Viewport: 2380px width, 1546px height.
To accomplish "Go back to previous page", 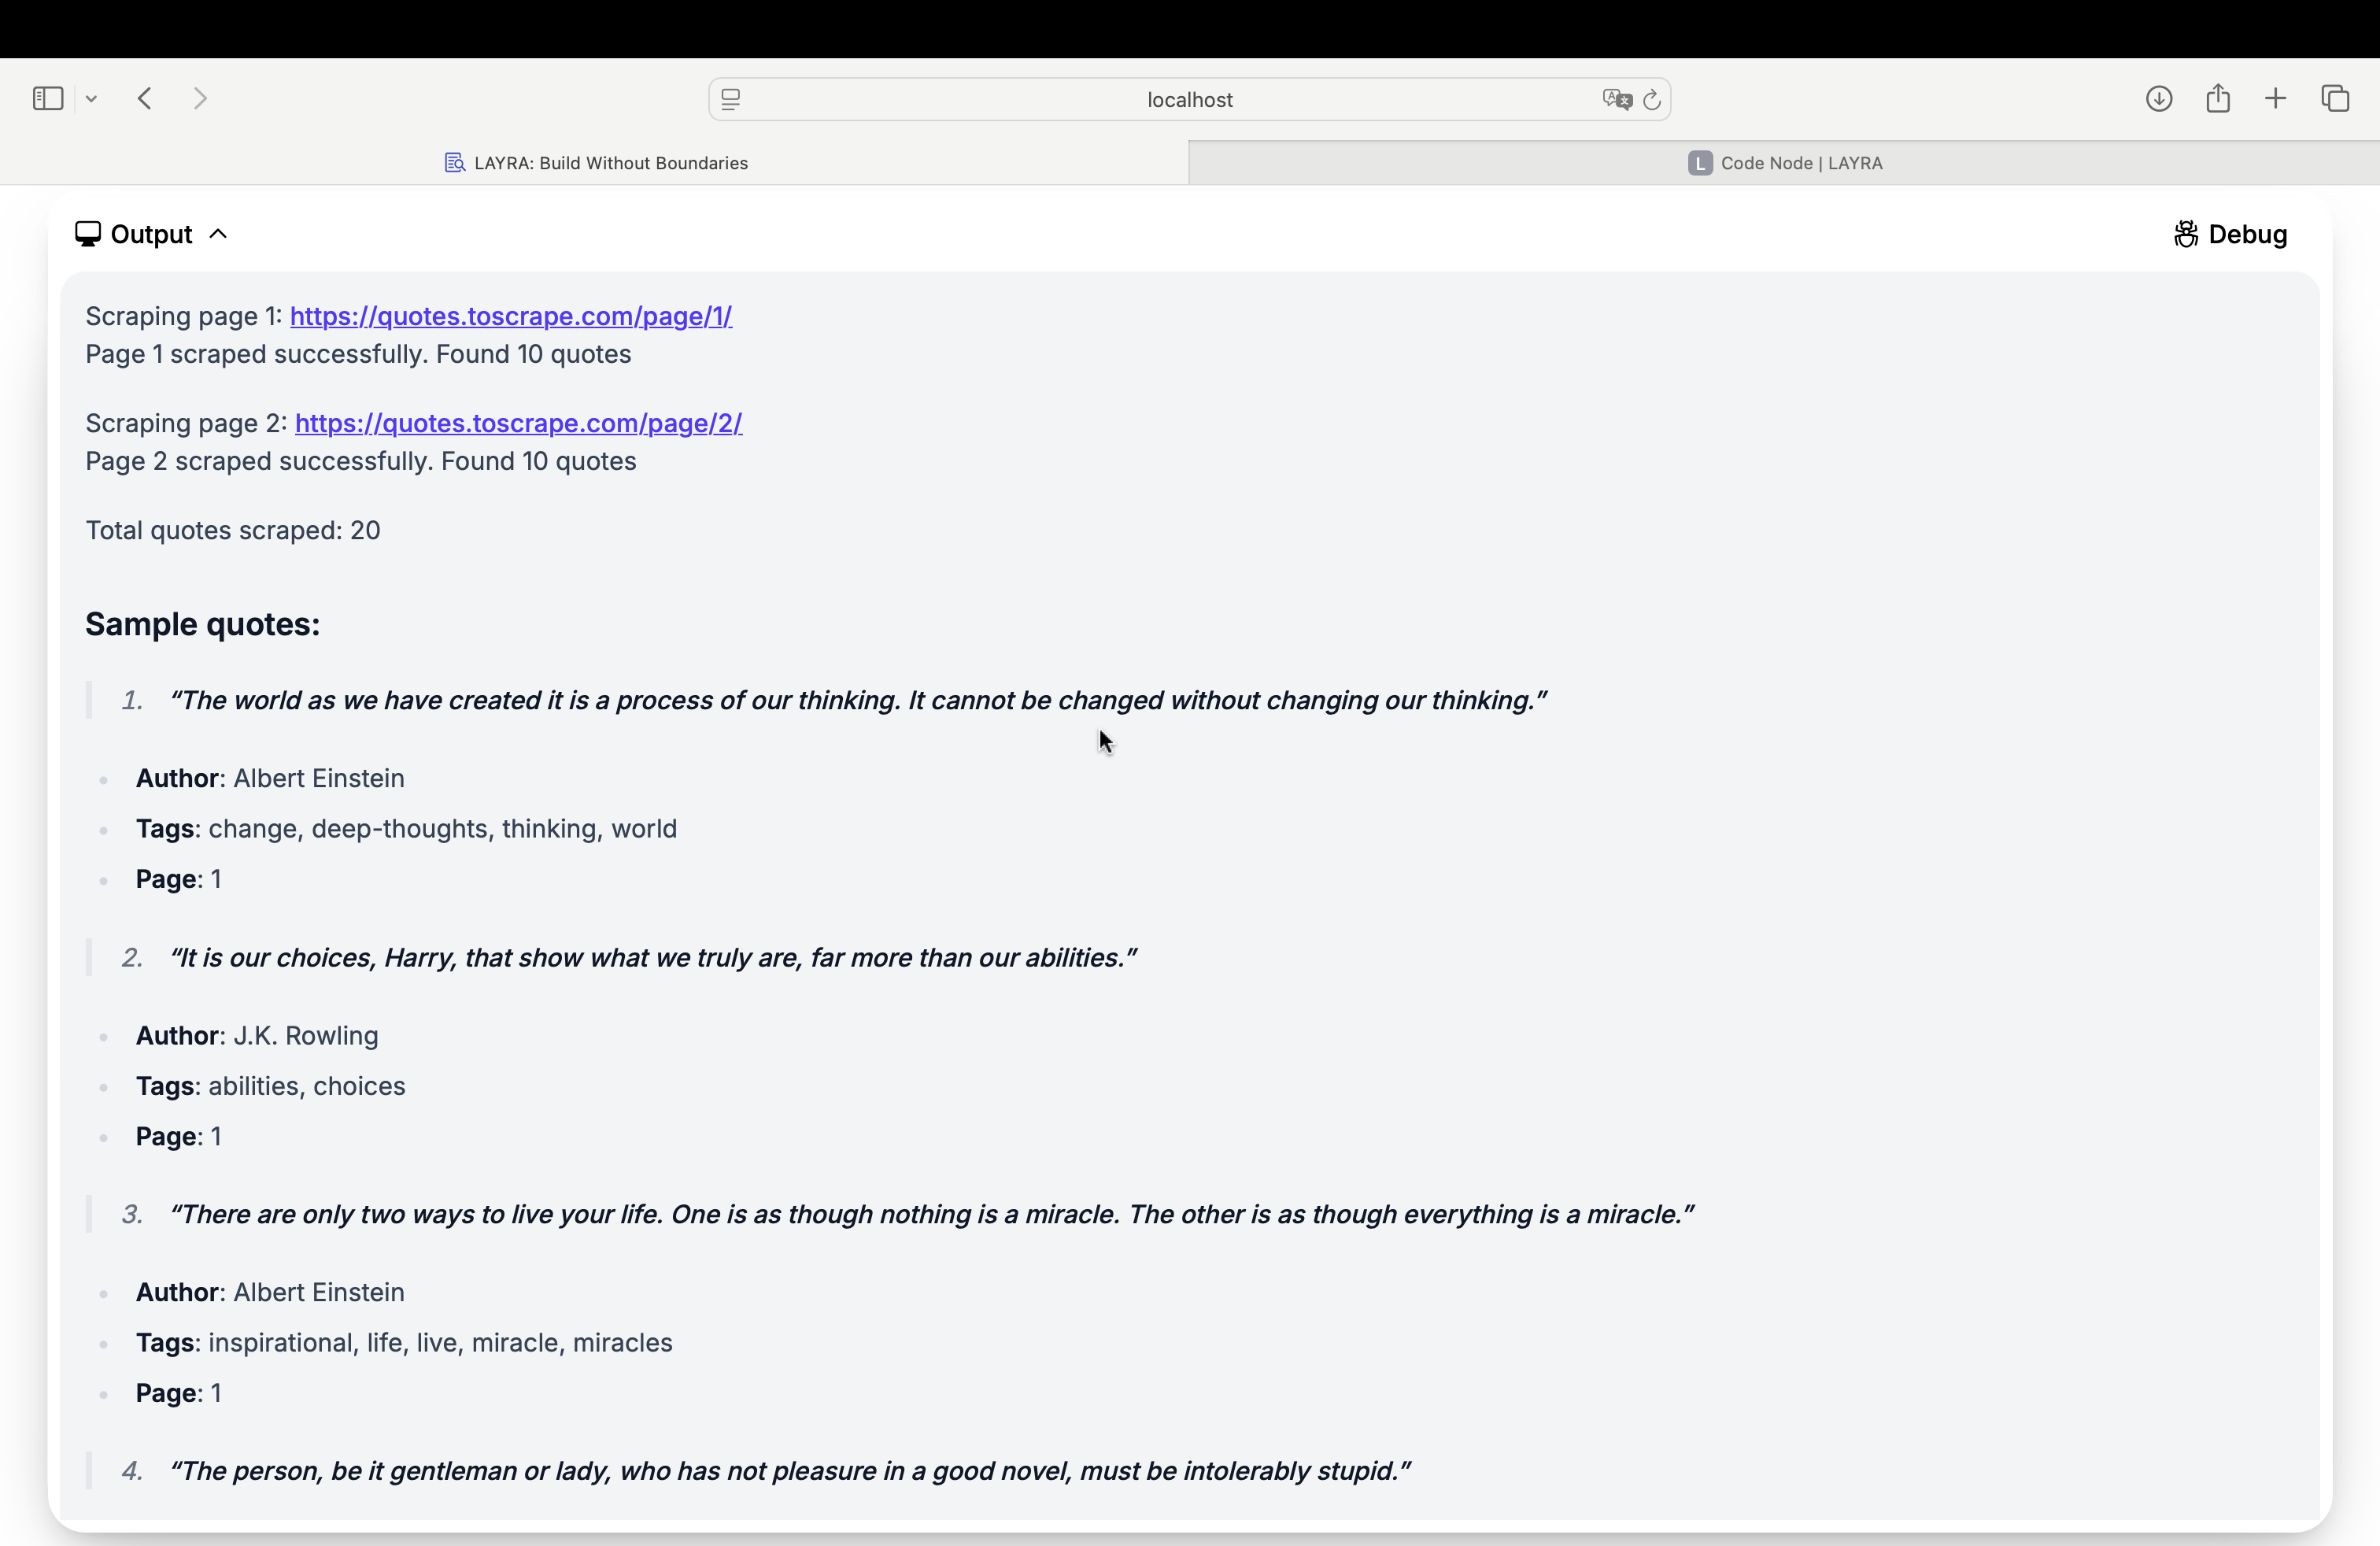I will pyautogui.click(x=145, y=98).
